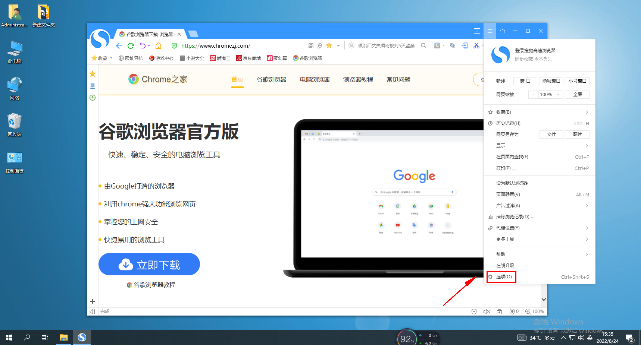Screen dimensions: 641x345
Task: Open new 窗口 button in menu
Action: pyautogui.click(x=525, y=81)
